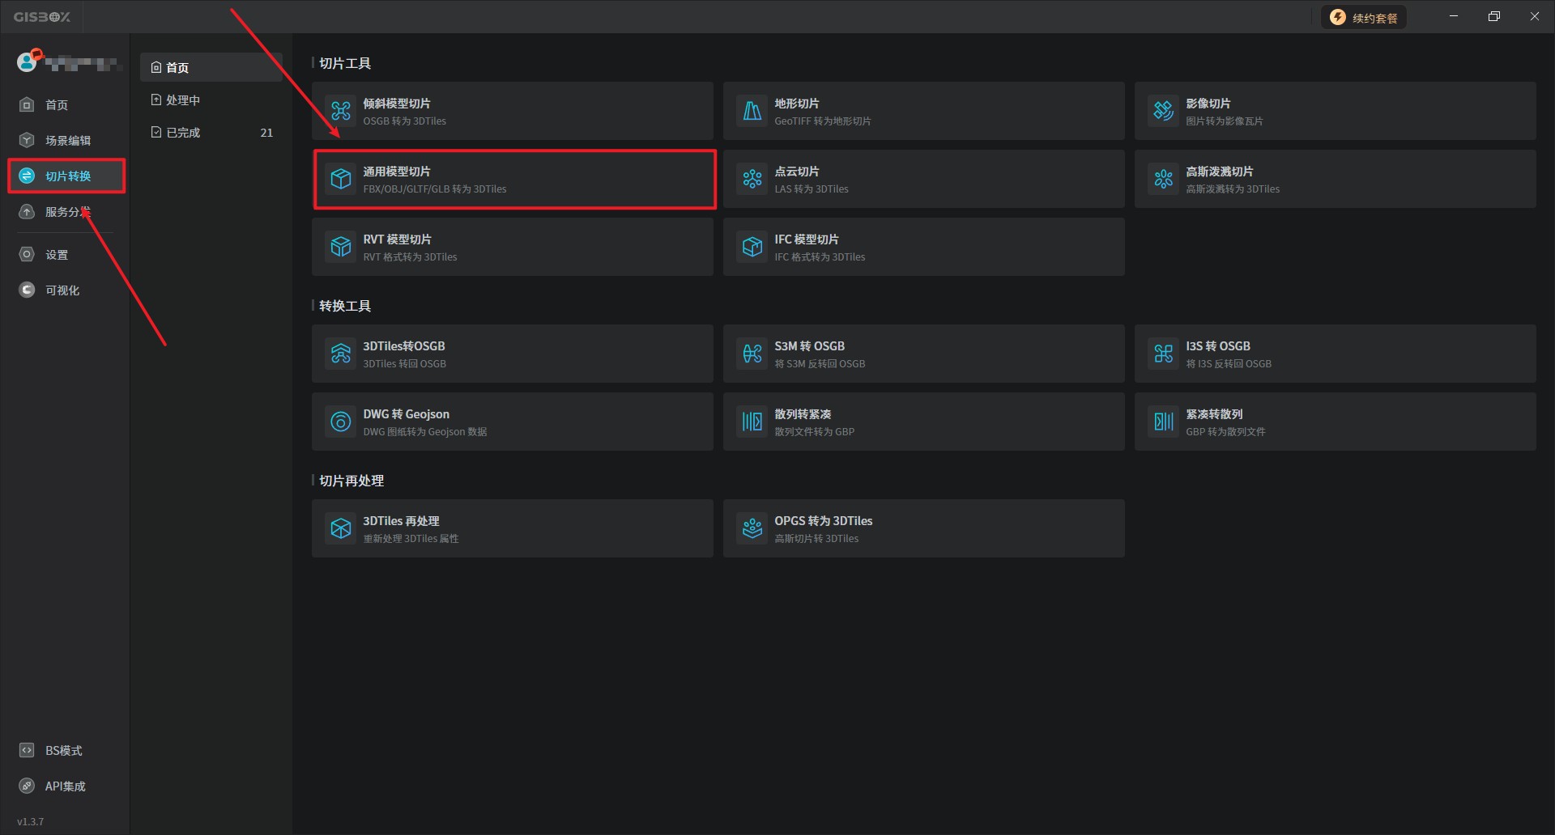Click the 续约套餐 renewal button
Screen dimensions: 1555x835
pos(1364,18)
